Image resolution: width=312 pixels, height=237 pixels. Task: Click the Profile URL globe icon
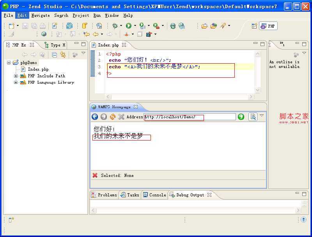point(182,26)
